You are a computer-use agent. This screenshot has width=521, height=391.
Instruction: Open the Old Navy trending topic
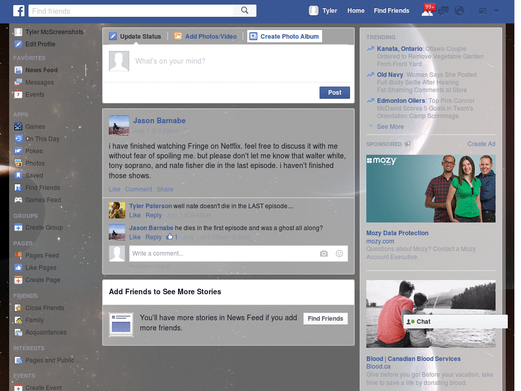point(390,75)
